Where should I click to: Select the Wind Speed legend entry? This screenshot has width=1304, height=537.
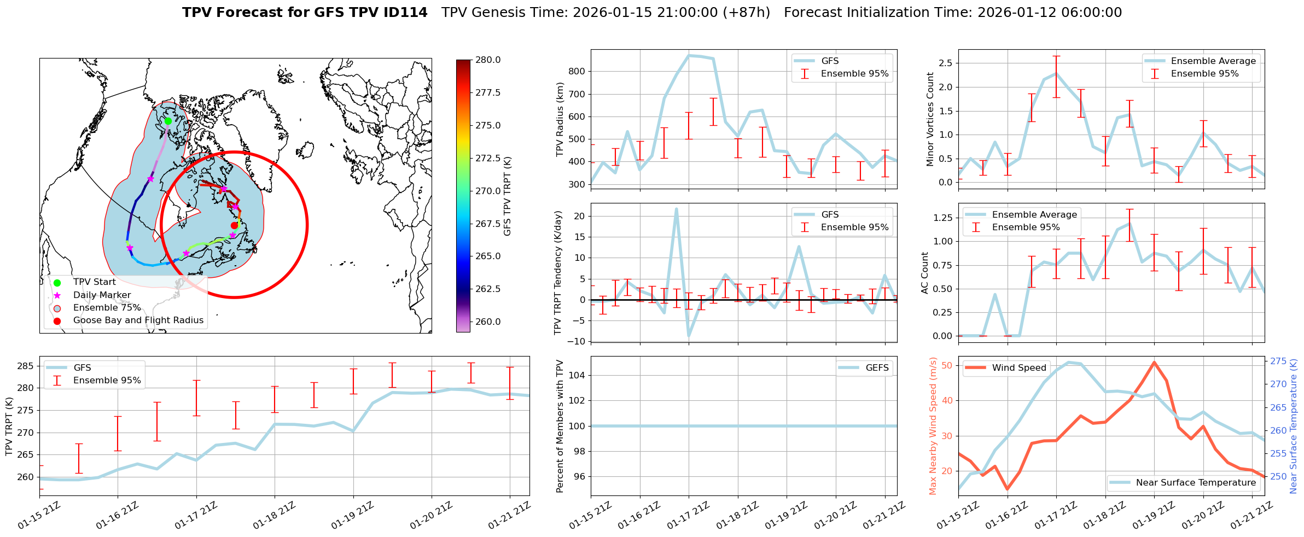click(1018, 368)
